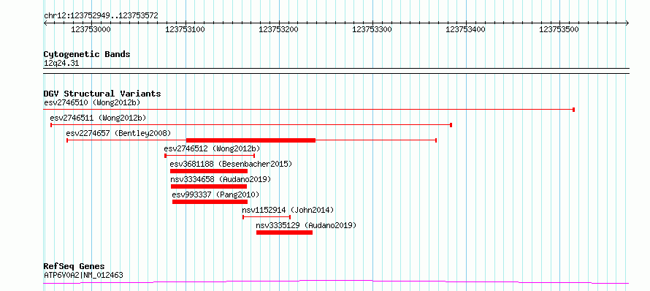Click the right arrowhead of the ruler
The height and width of the screenshot is (291, 650).
pos(627,23)
